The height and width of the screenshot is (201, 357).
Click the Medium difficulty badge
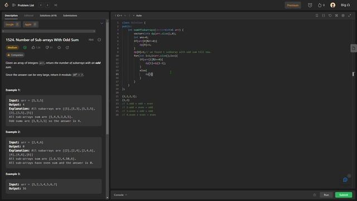pos(12,47)
